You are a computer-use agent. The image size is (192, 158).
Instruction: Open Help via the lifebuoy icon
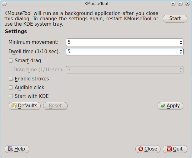tap(11, 149)
